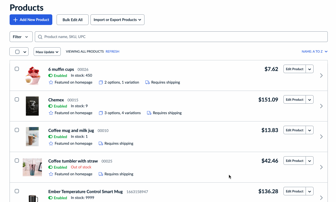
Task: Click star icon for Coffee tumbler with straw
Action: 51,174
